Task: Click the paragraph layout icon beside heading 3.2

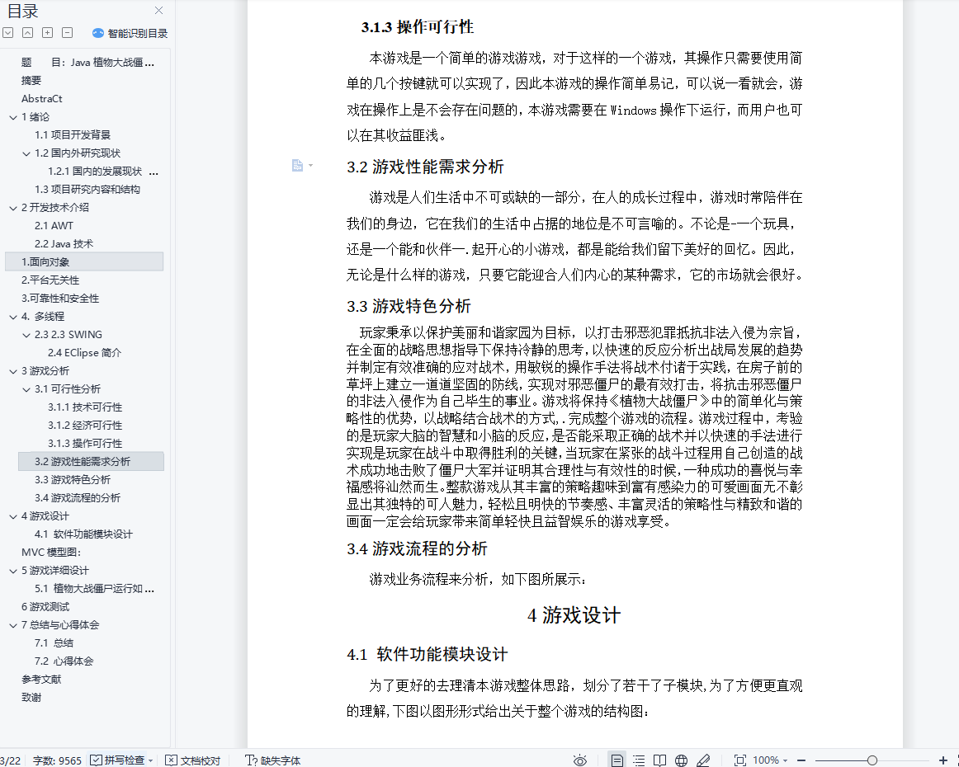Action: 297,165
